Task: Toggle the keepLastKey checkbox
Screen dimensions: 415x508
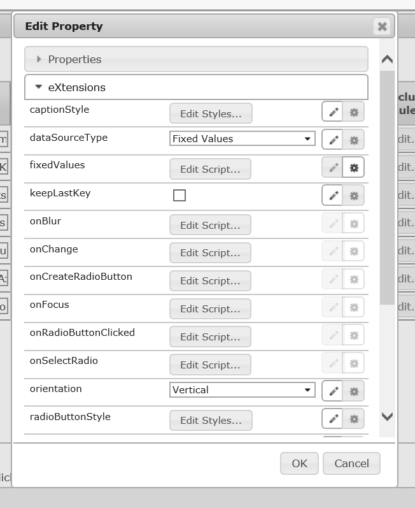Action: (179, 195)
